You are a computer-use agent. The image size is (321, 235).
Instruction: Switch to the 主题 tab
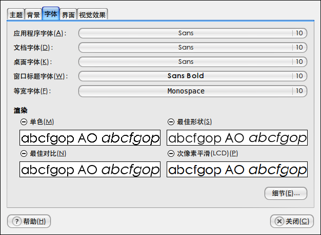(x=16, y=15)
